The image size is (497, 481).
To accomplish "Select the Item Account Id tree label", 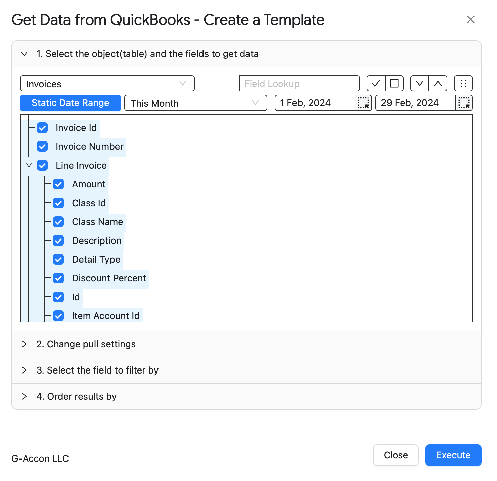I will point(106,316).
